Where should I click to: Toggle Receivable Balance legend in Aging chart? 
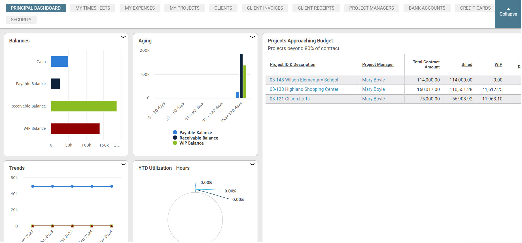click(199, 138)
